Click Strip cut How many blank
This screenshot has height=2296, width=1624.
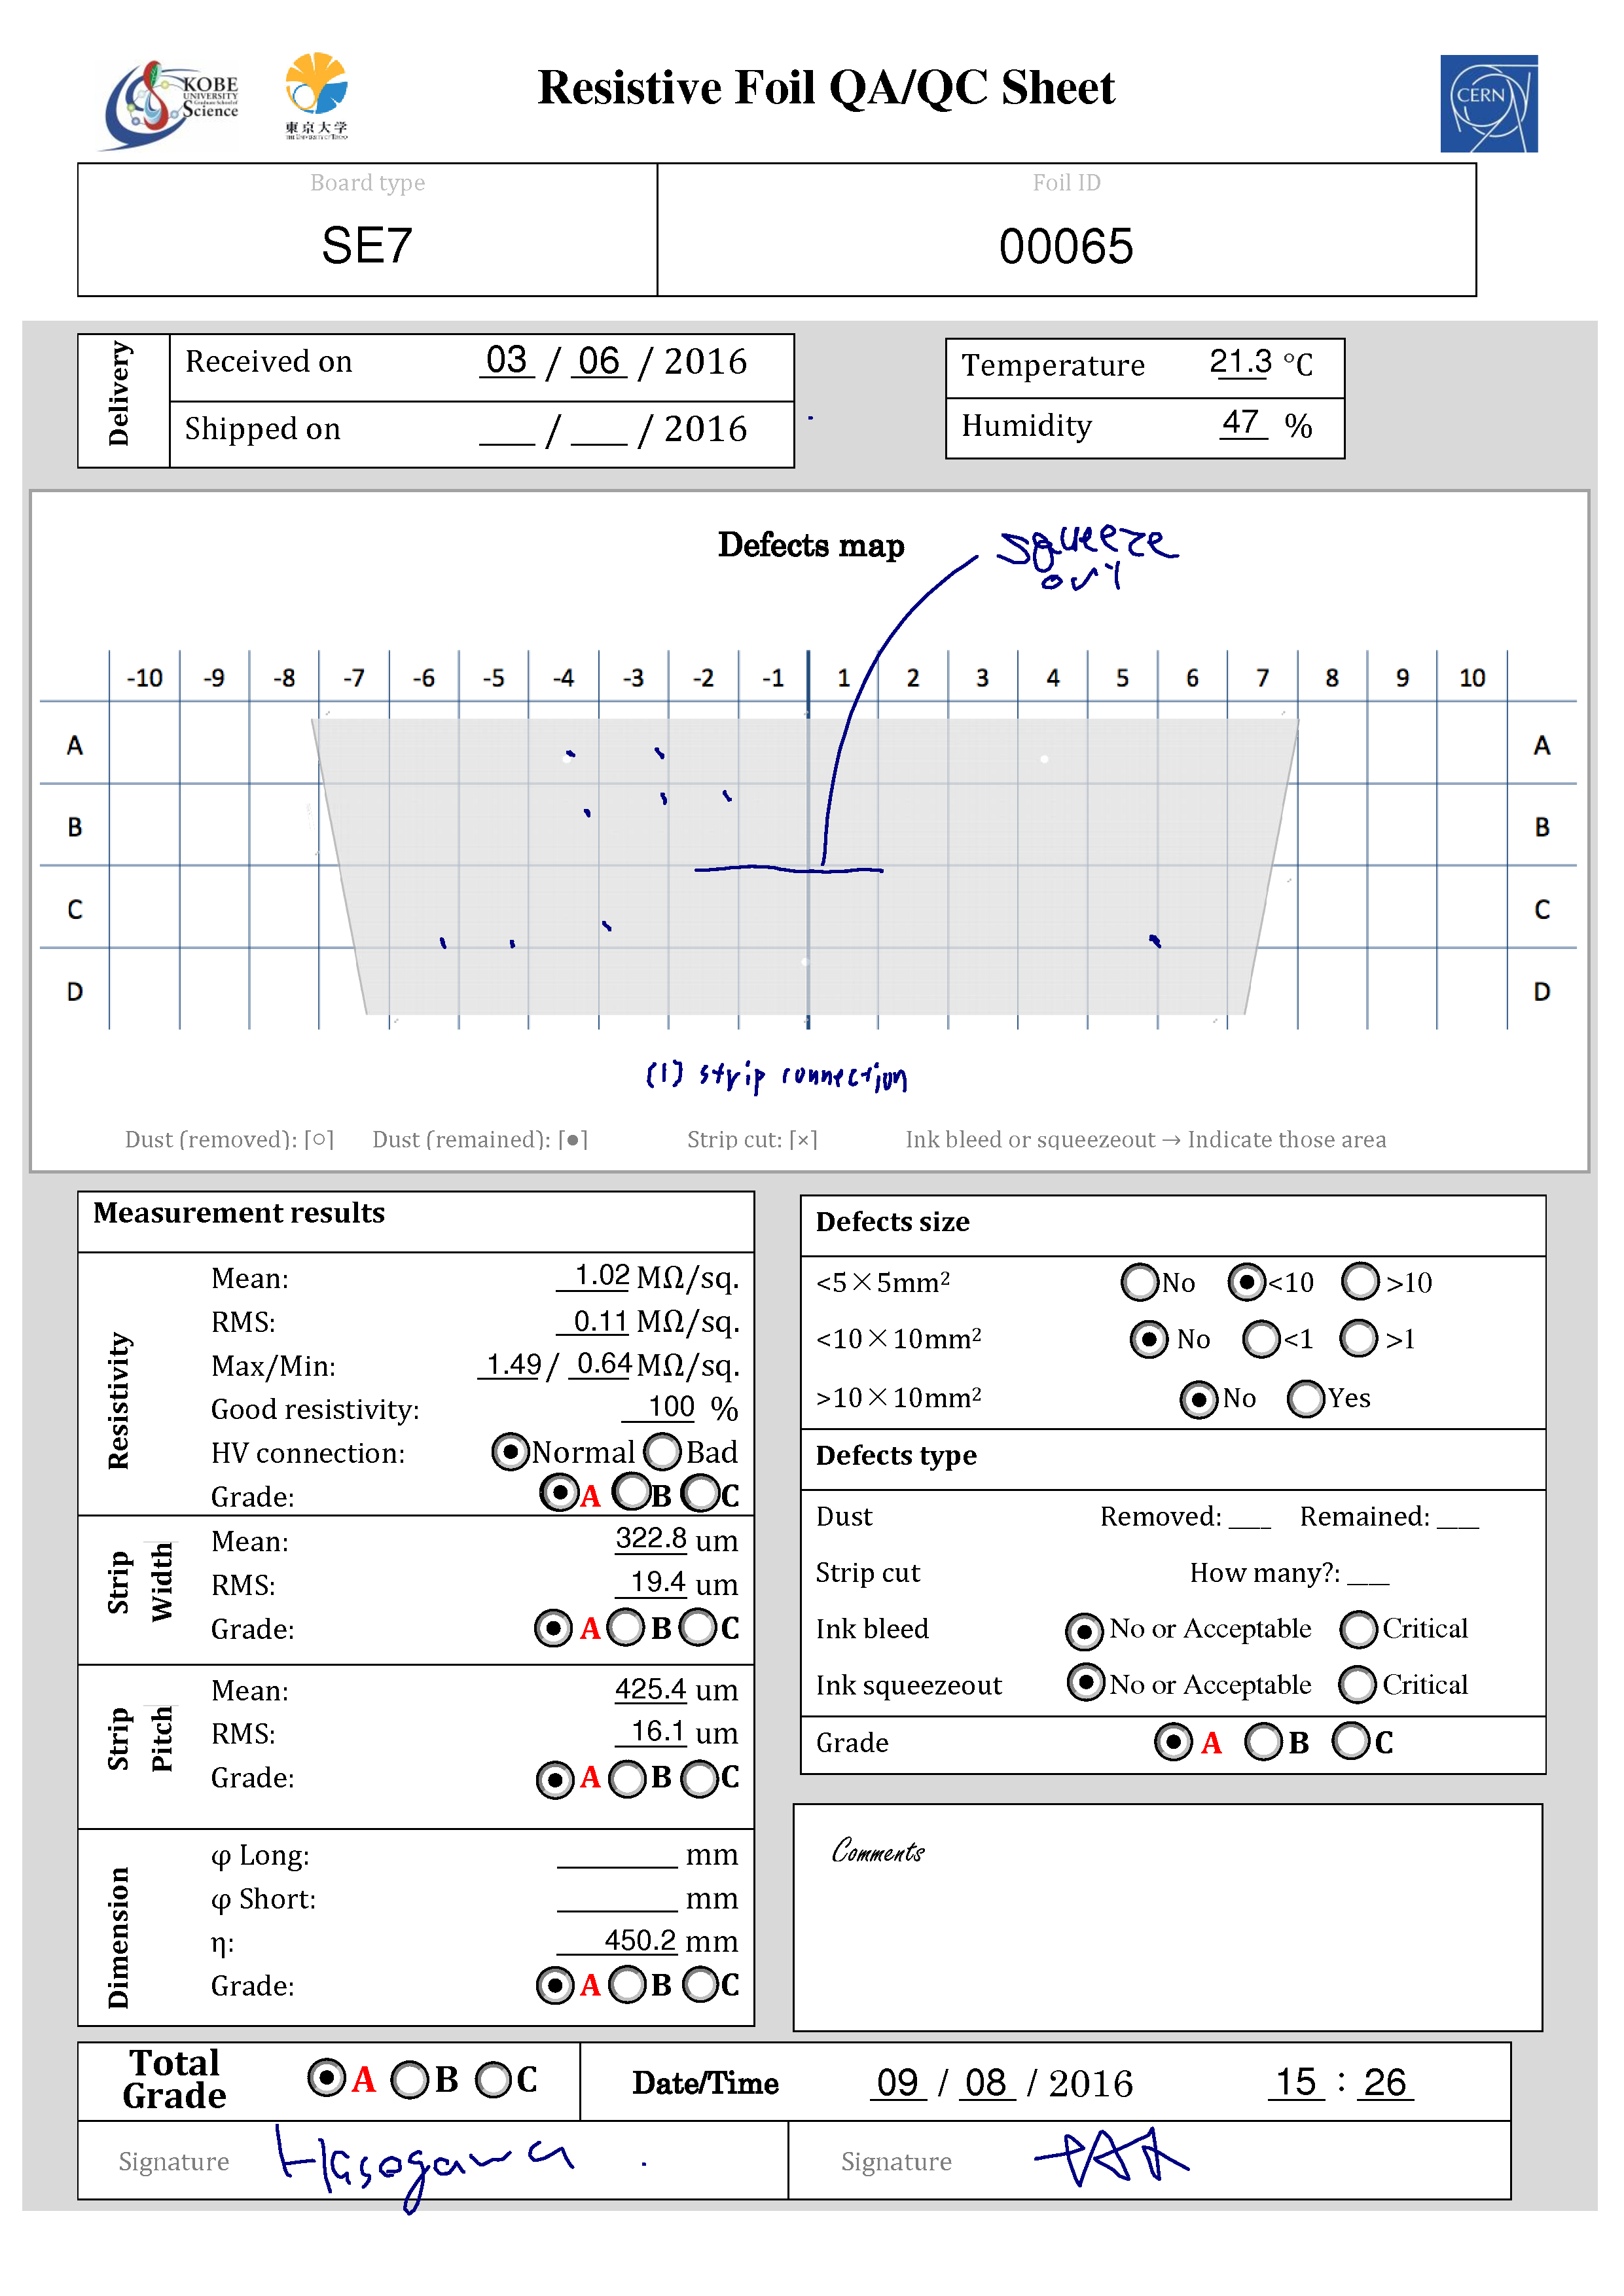point(1368,1573)
